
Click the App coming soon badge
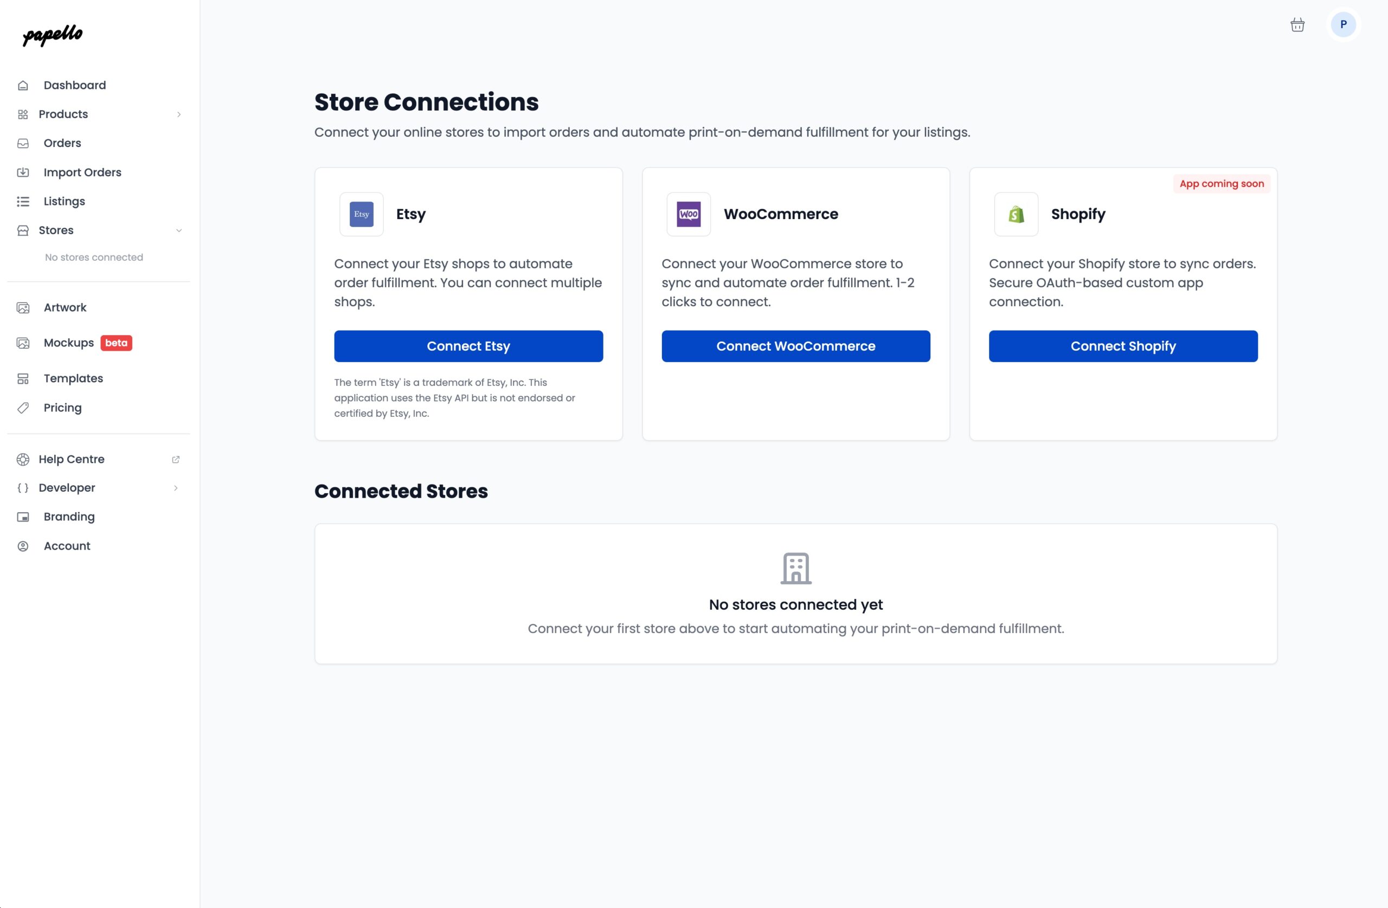[1221, 184]
